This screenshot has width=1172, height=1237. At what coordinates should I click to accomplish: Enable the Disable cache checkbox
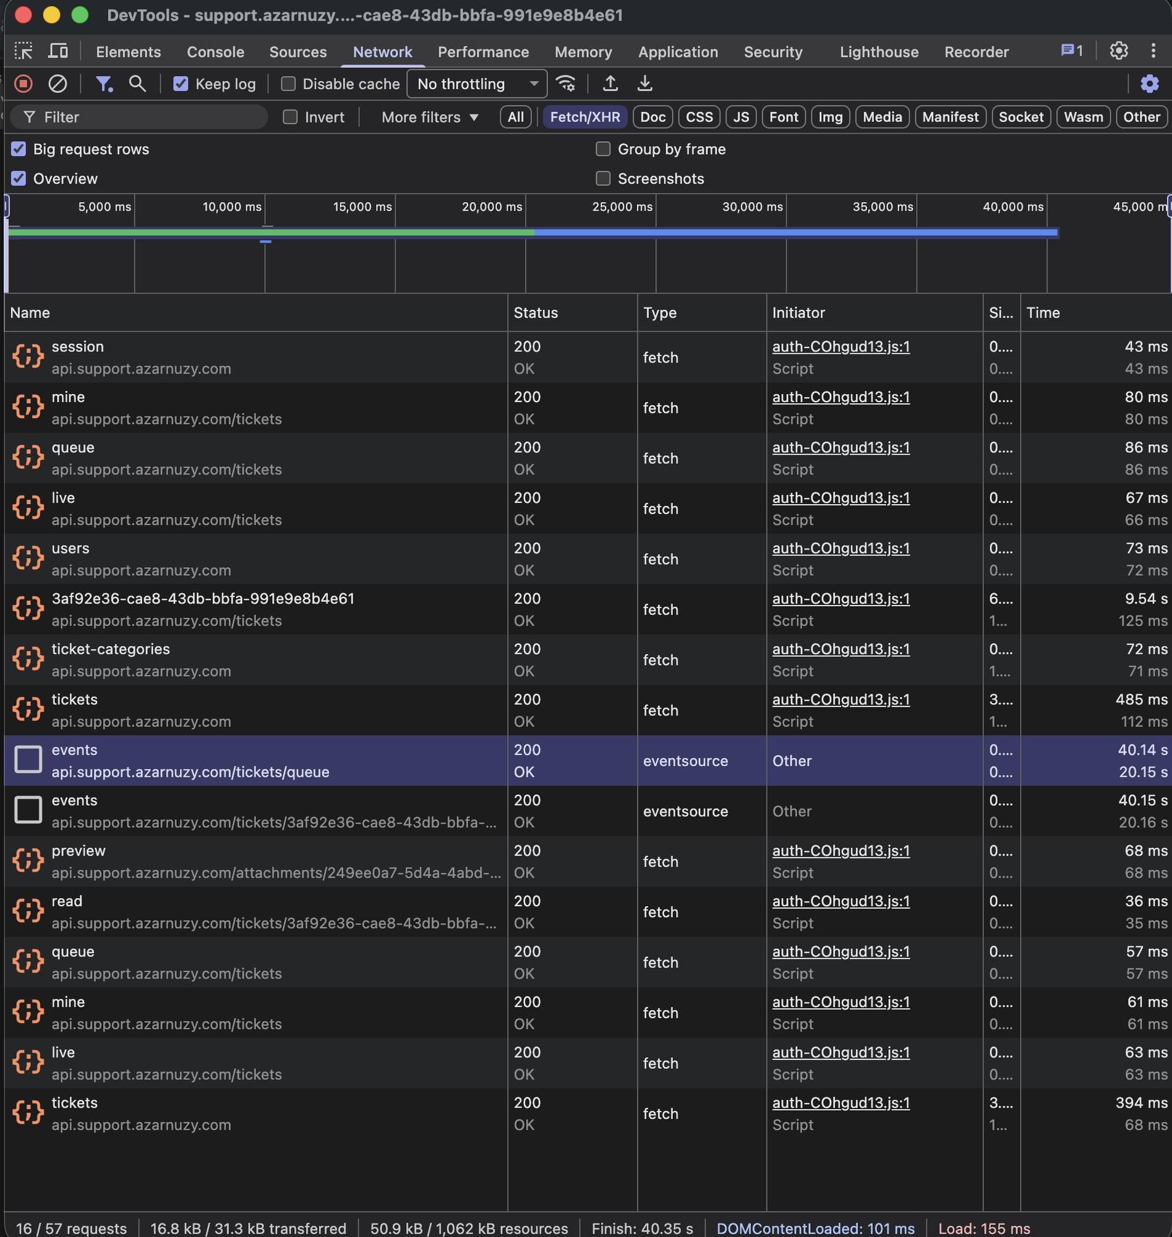tap(288, 83)
